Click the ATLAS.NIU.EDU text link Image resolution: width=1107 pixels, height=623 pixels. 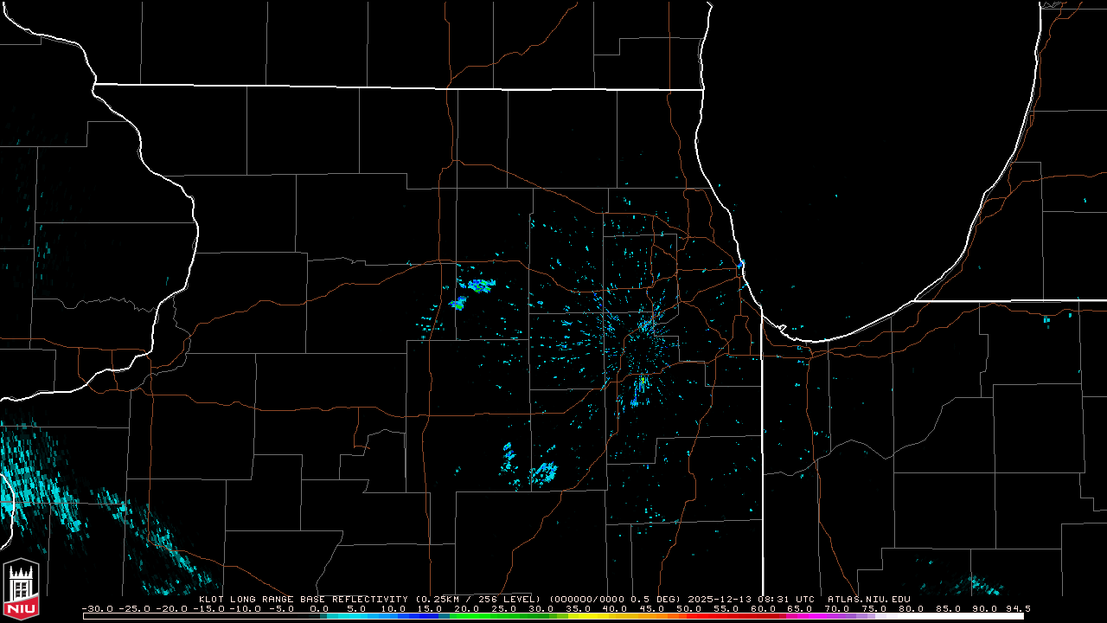[x=868, y=599]
